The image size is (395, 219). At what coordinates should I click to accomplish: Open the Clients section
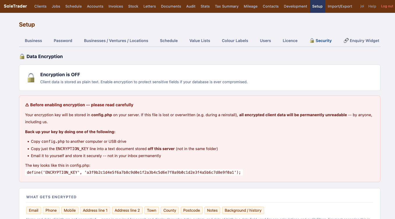pos(40,6)
